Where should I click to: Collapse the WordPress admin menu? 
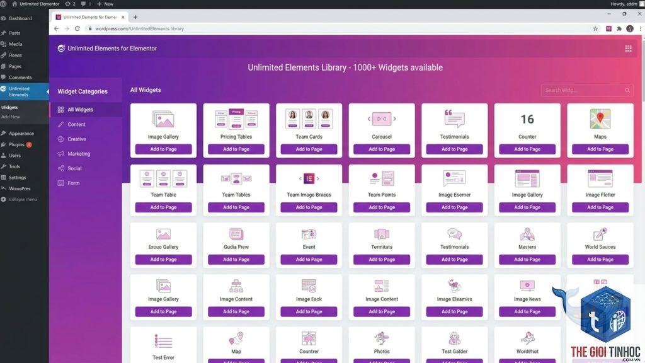(x=25, y=200)
